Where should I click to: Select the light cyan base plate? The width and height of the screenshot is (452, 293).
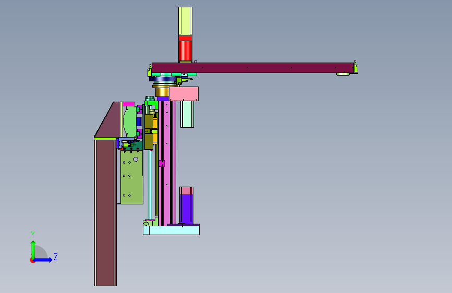(x=171, y=230)
